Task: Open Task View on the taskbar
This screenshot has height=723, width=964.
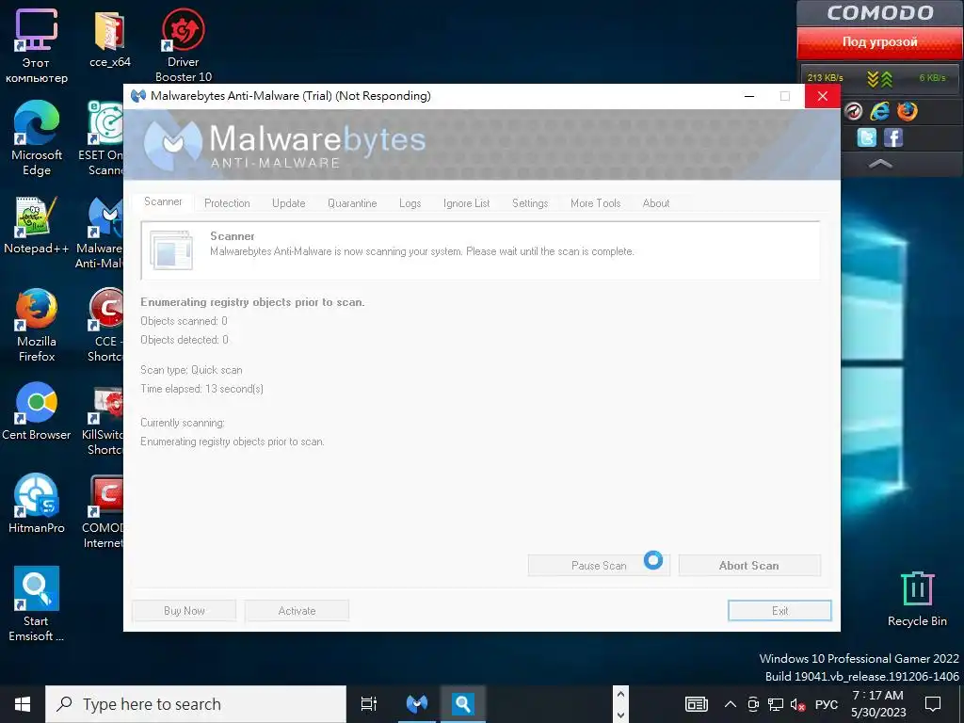Action: [x=369, y=704]
